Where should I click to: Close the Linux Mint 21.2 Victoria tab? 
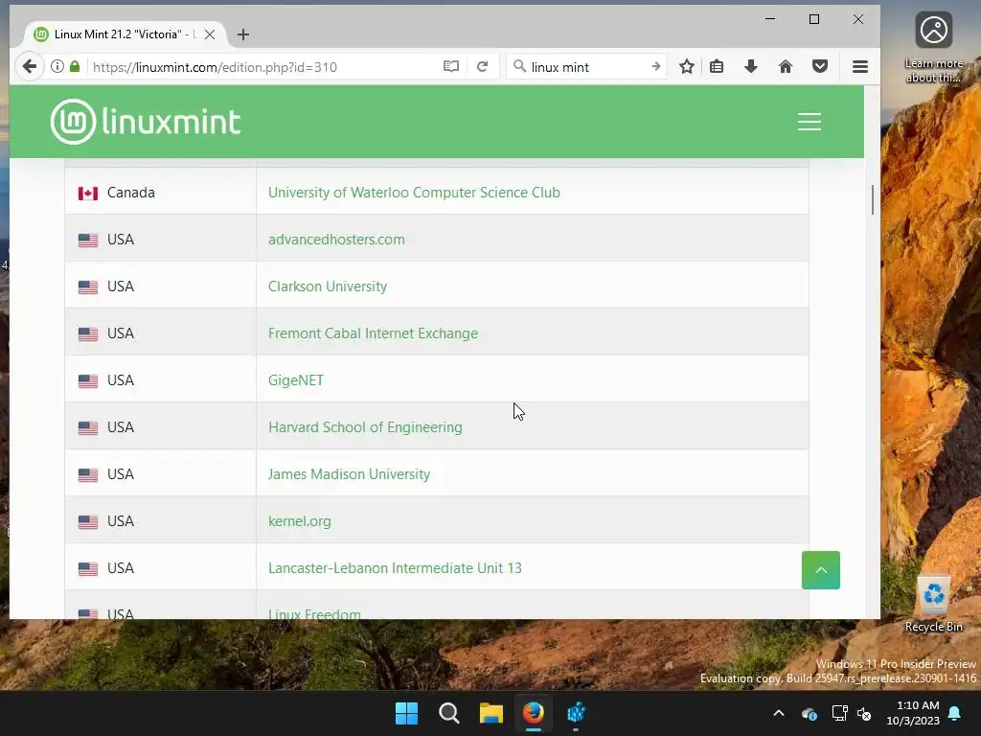point(210,34)
